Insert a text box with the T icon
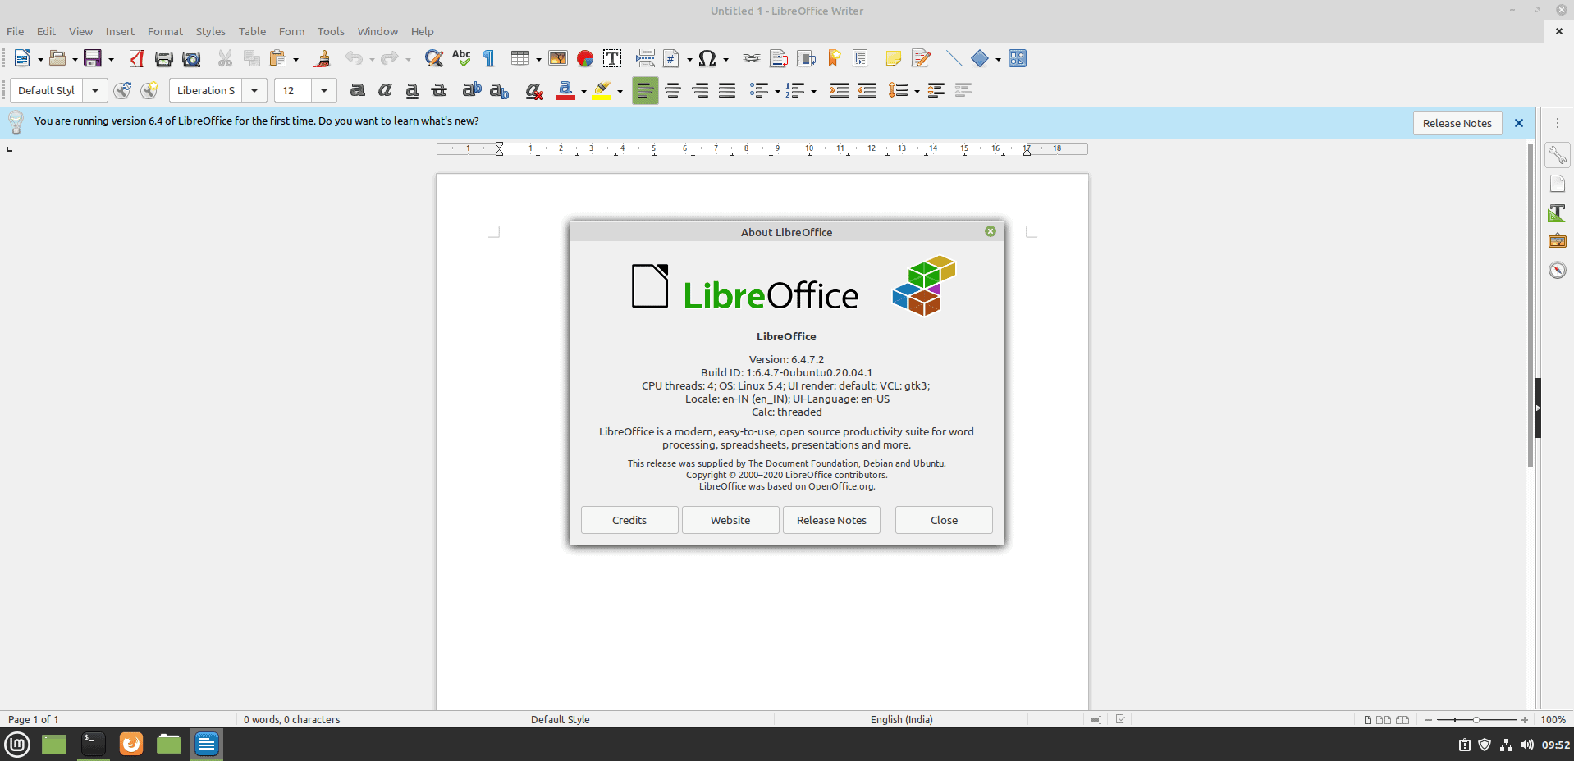This screenshot has width=1574, height=761. [612, 58]
